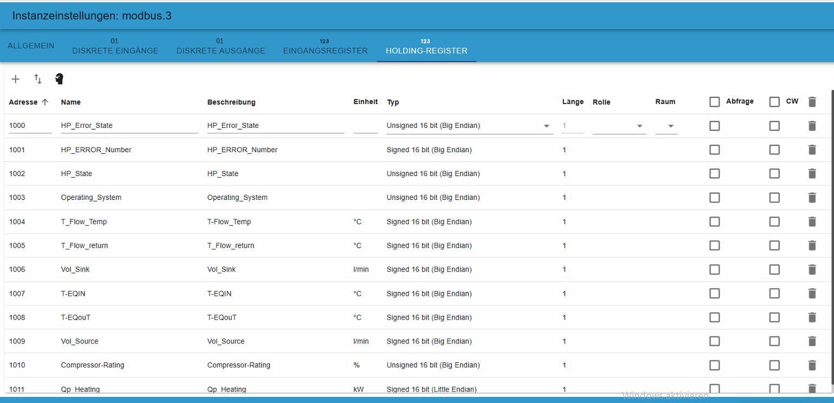Screen dimensions: 834x403
Task: Enable Abfrage for T_Flow_Temp
Action: click(715, 222)
